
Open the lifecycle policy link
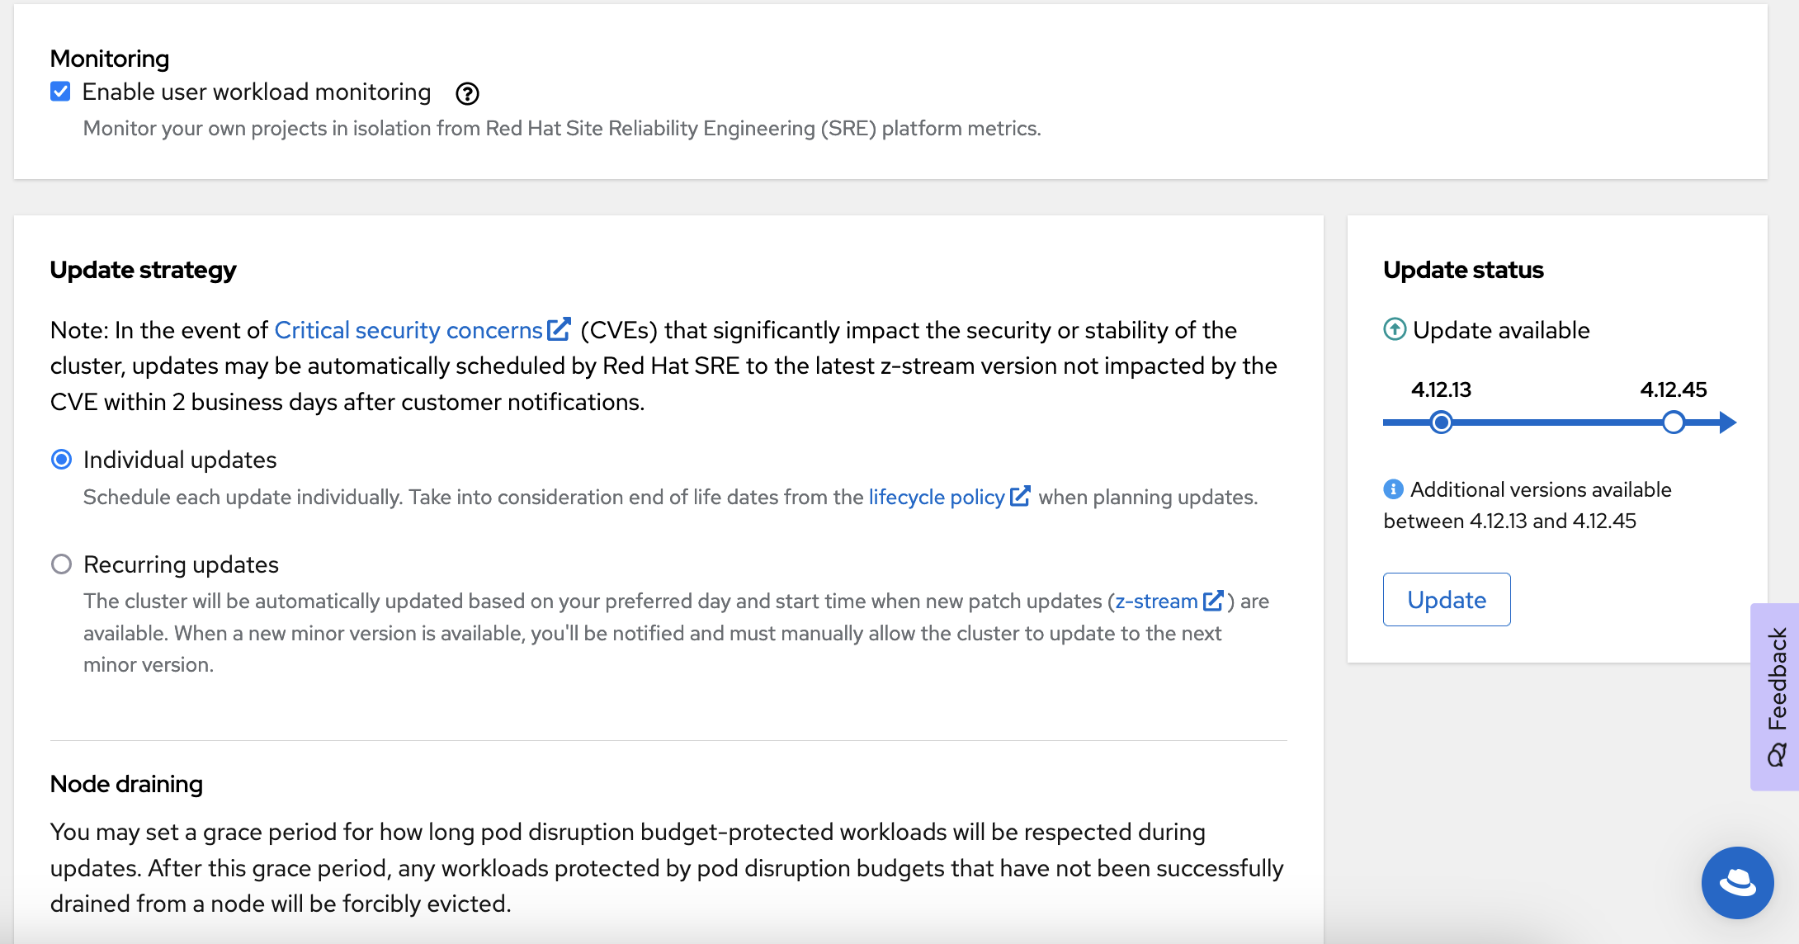(x=937, y=497)
